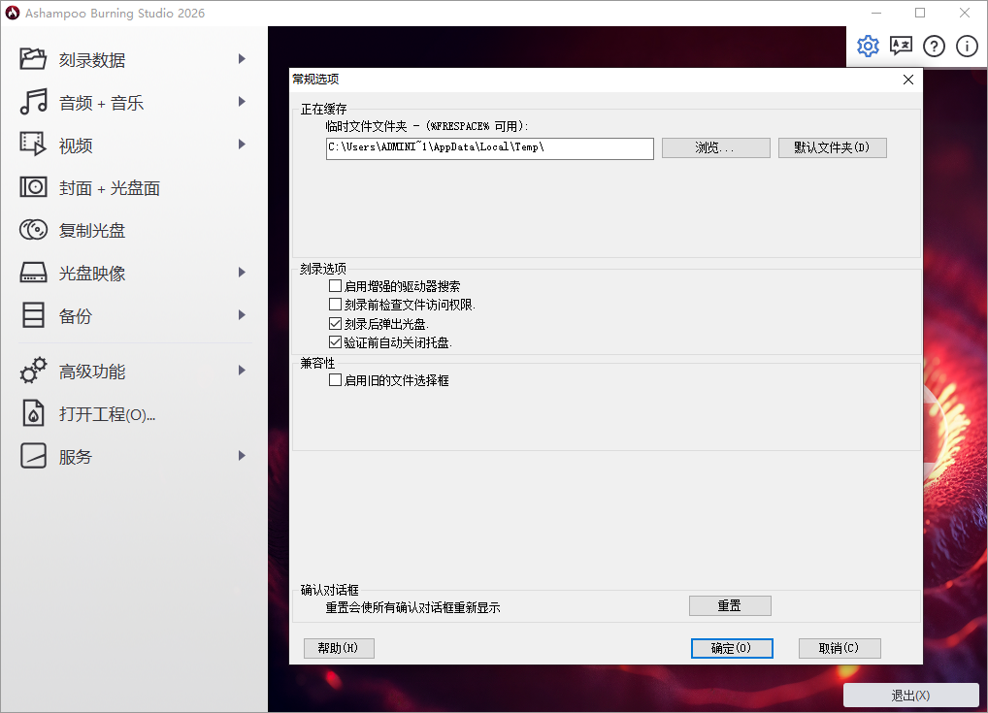Enable 启用增强的驱动器搜索 checkbox

coord(335,285)
